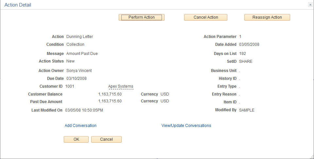Click the Days on List value 192
The image size is (314, 159).
242,54
